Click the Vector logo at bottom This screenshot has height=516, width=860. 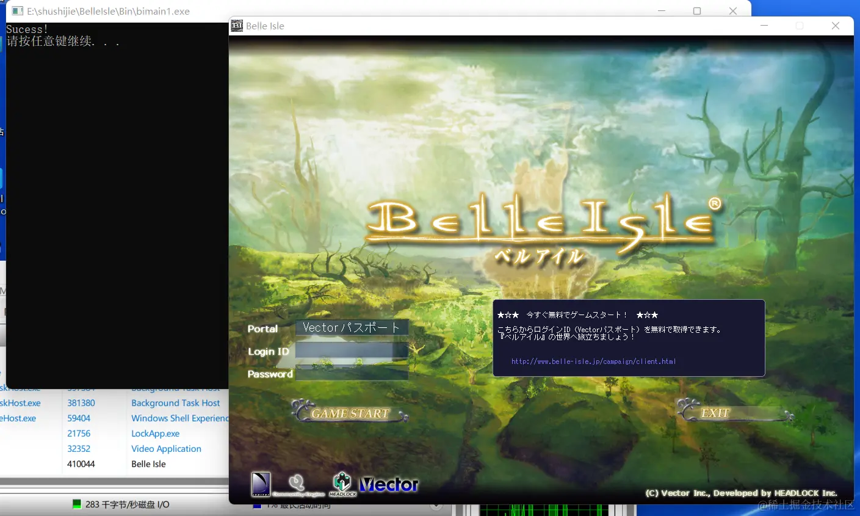[x=389, y=485]
